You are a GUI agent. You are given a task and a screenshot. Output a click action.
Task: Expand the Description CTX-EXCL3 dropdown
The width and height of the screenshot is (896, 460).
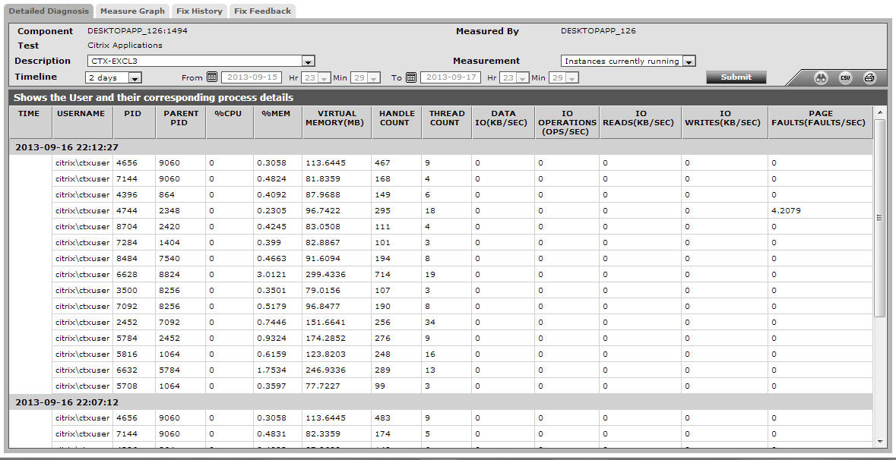[308, 61]
